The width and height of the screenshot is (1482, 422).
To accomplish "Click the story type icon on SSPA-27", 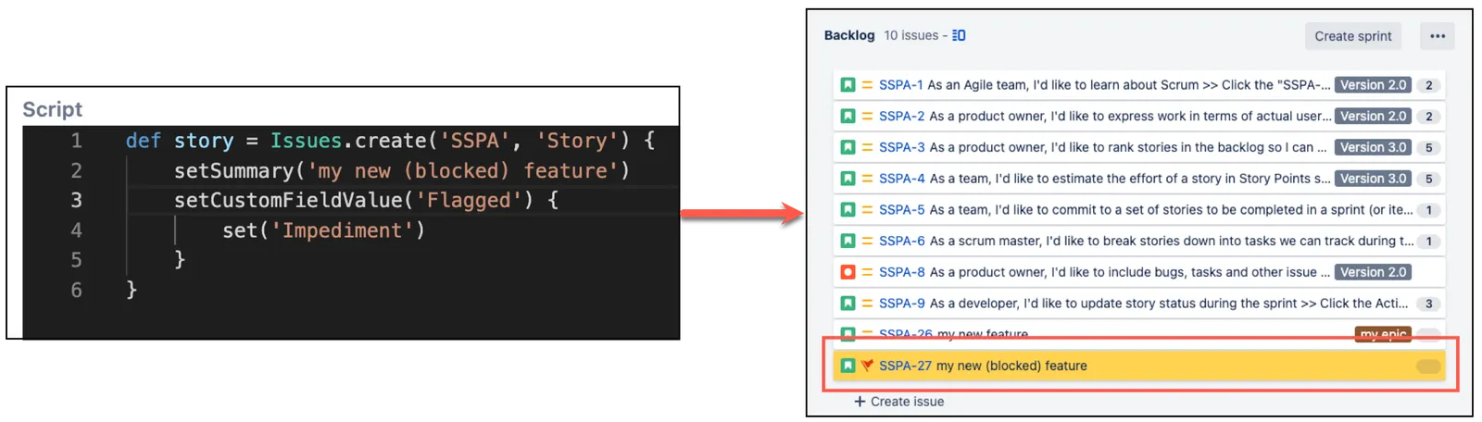I will point(848,366).
